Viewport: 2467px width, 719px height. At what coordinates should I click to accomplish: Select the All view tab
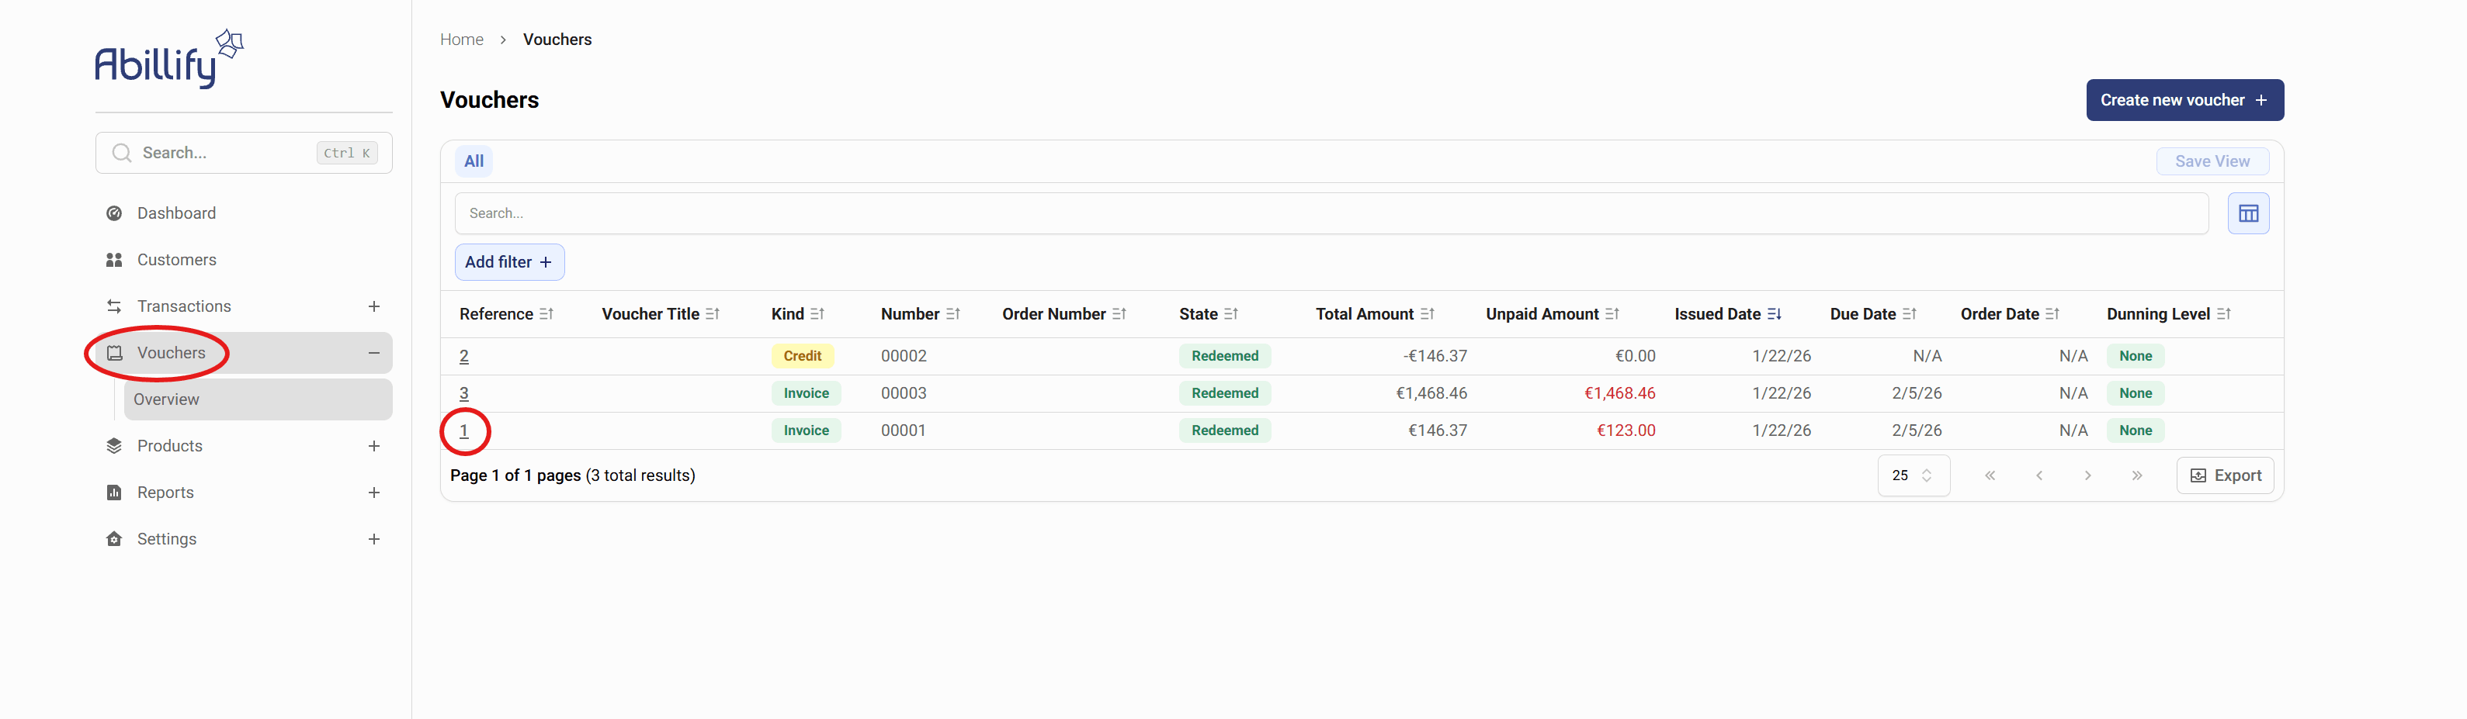point(473,162)
